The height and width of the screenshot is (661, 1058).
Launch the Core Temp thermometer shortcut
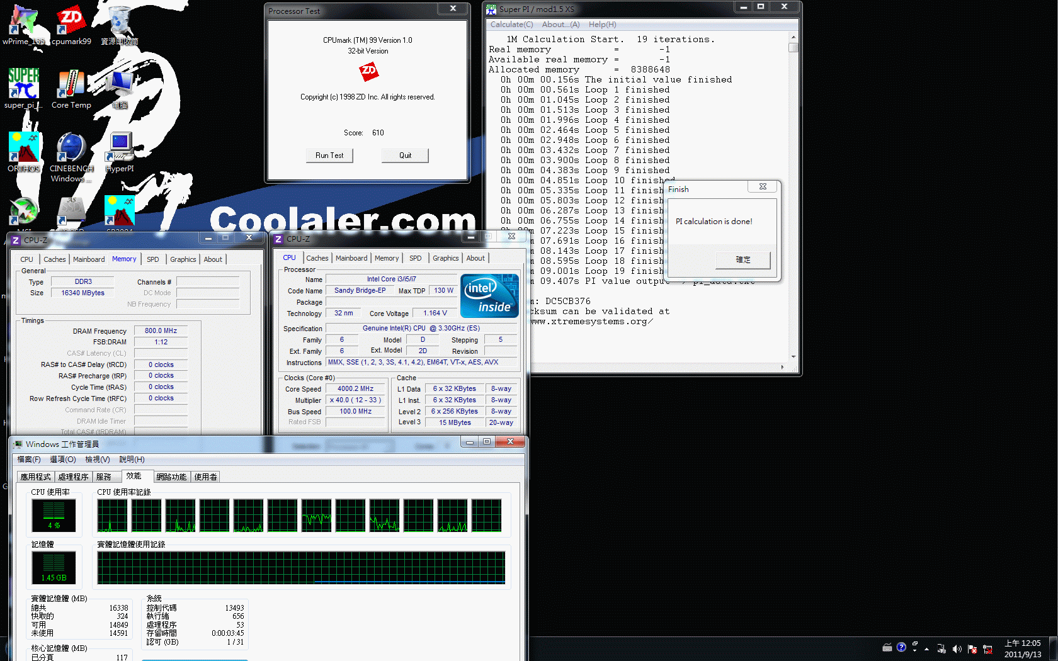[x=71, y=89]
